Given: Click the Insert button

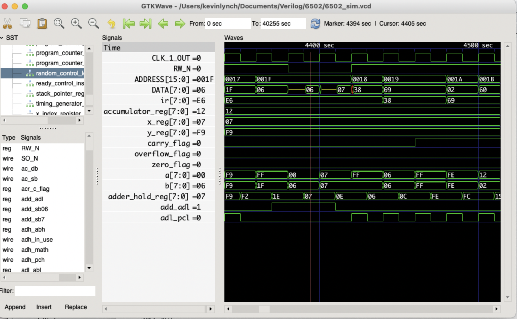Looking at the screenshot, I should (44, 307).
